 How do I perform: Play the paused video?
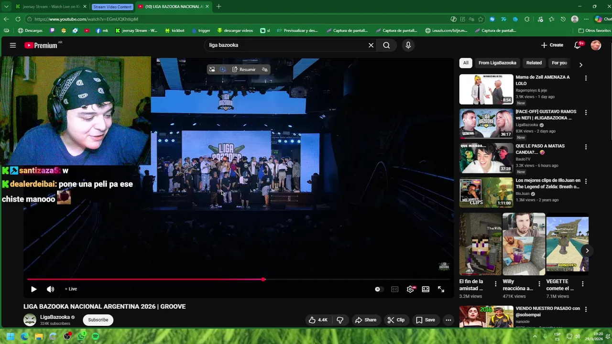[x=33, y=289]
